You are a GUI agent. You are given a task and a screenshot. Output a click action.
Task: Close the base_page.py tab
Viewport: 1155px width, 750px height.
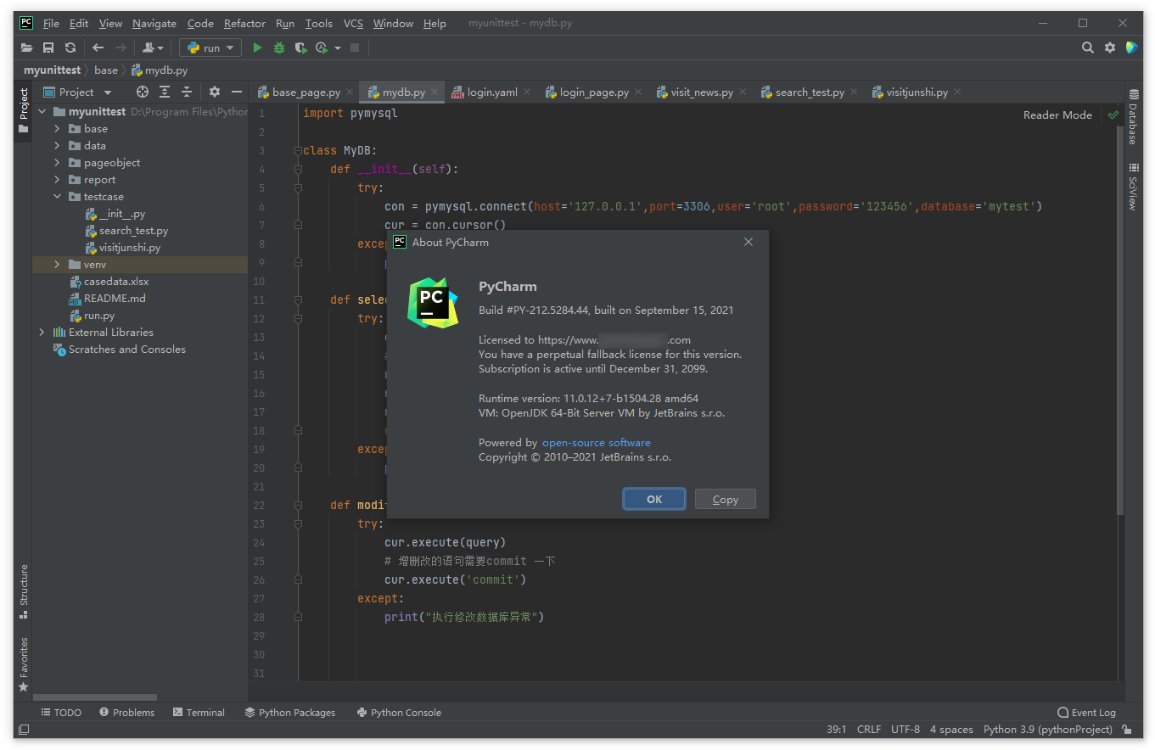(x=349, y=92)
